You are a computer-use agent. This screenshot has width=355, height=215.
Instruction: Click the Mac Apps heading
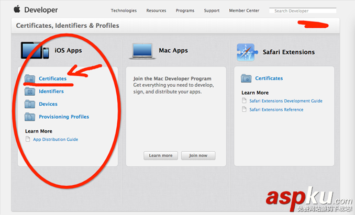pos(173,50)
